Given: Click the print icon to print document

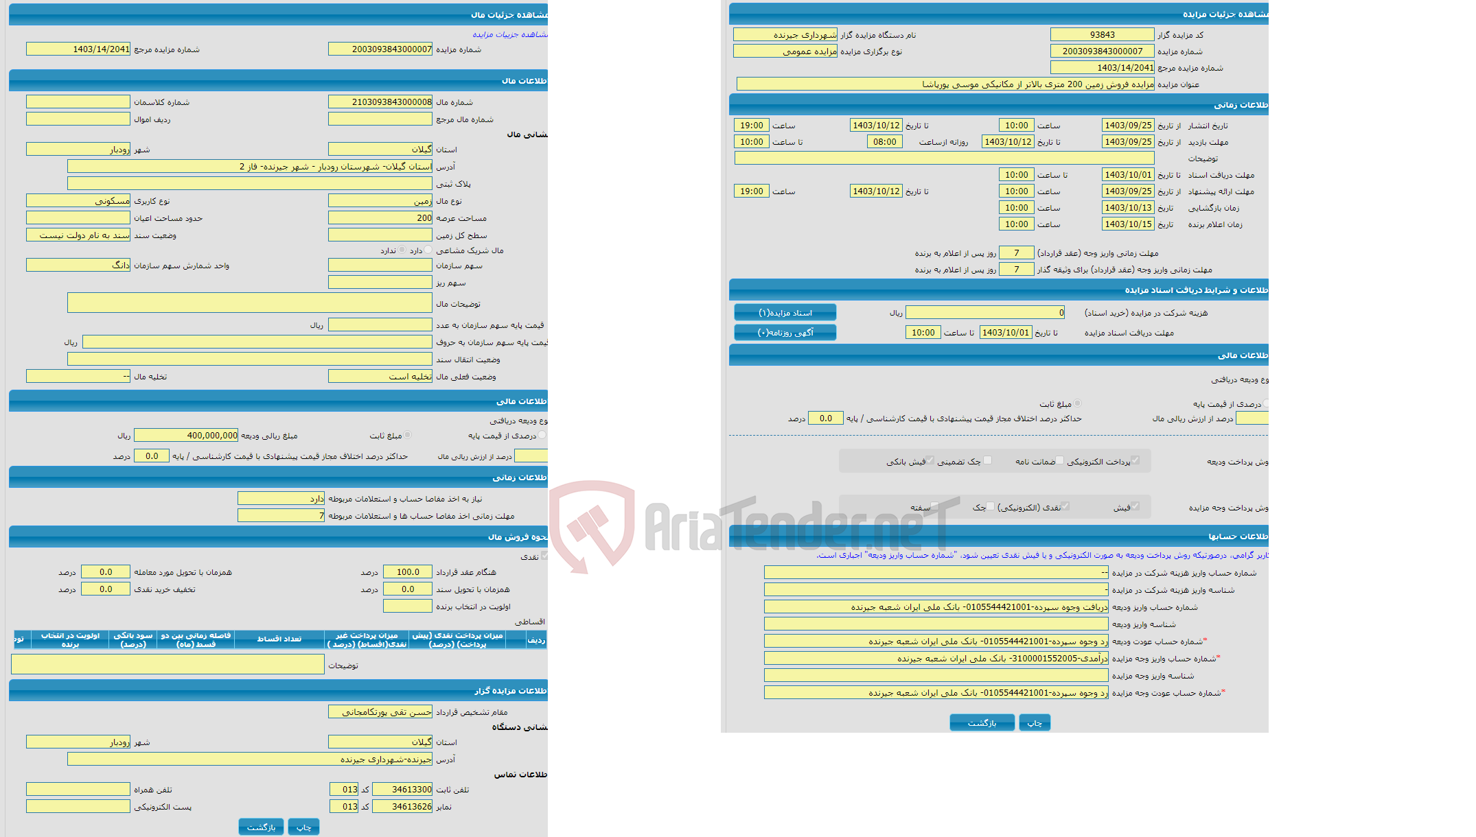Looking at the screenshot, I should point(1036,722).
